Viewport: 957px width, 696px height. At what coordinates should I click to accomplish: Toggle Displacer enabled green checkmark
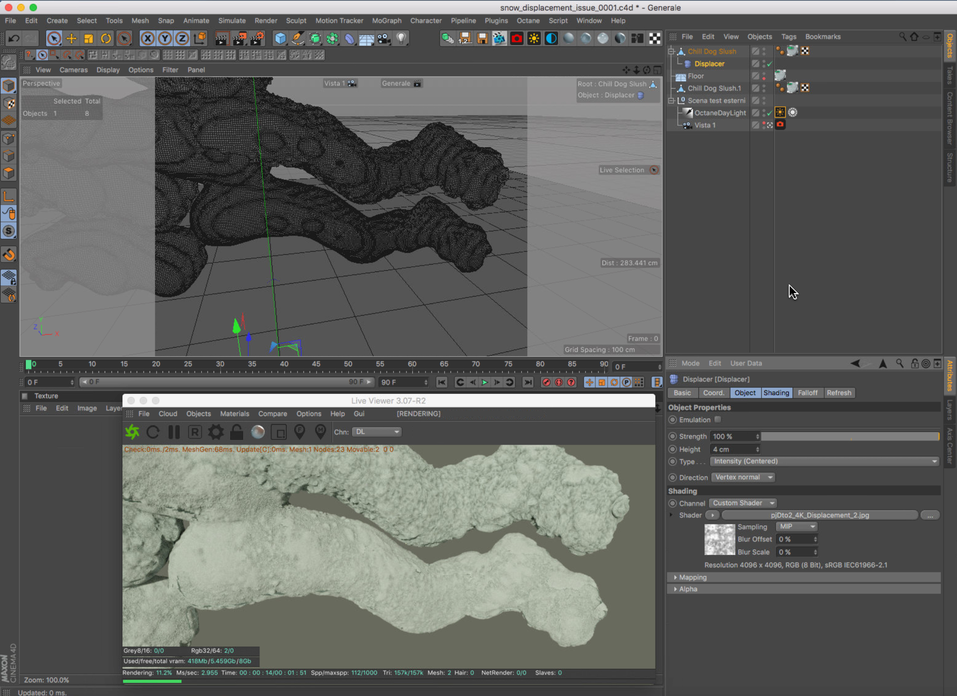(x=770, y=64)
